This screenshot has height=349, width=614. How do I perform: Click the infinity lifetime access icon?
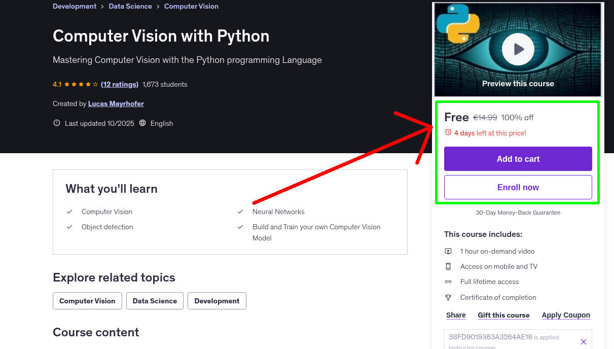point(448,282)
